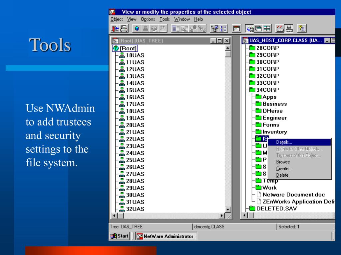Select the 22UAS container
341x255 pixels.
(x=132, y=139)
